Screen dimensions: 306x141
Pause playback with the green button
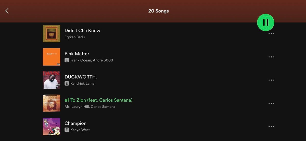tap(265, 22)
